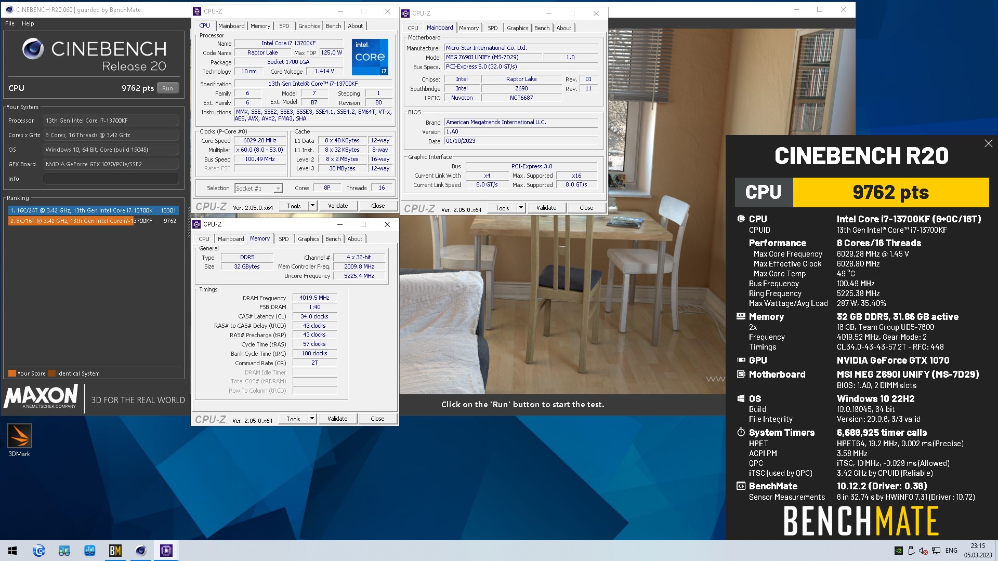The image size is (998, 561).
Task: Switch to CPU tab in Memory window
Action: point(204,239)
